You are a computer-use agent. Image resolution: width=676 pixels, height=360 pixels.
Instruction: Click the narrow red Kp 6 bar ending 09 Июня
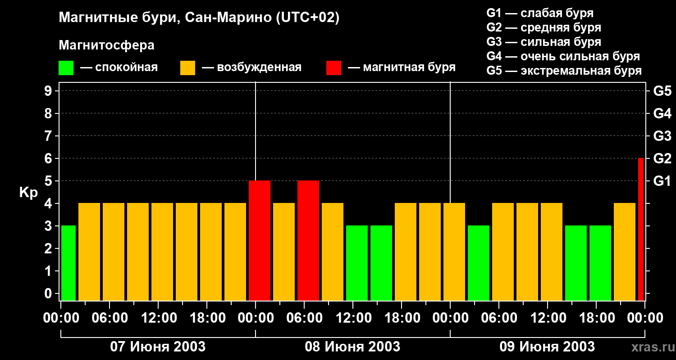point(641,229)
